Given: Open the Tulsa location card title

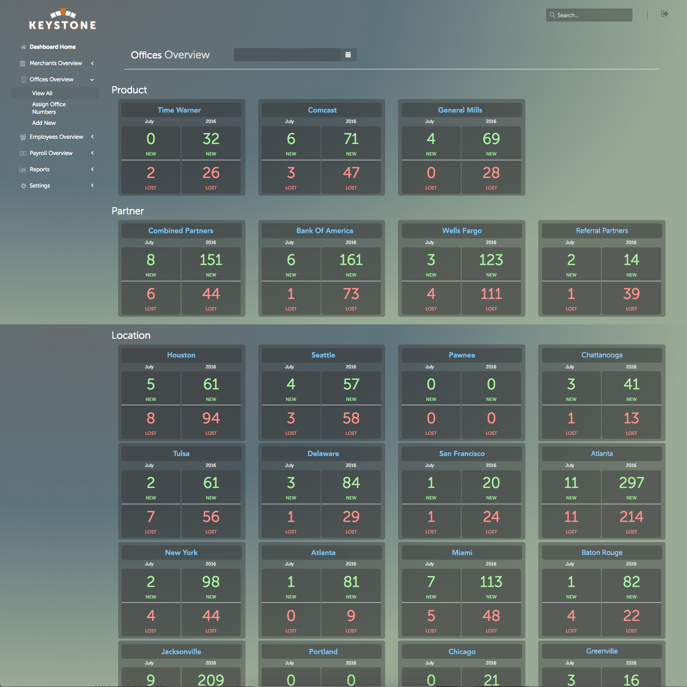Looking at the screenshot, I should coord(181,454).
